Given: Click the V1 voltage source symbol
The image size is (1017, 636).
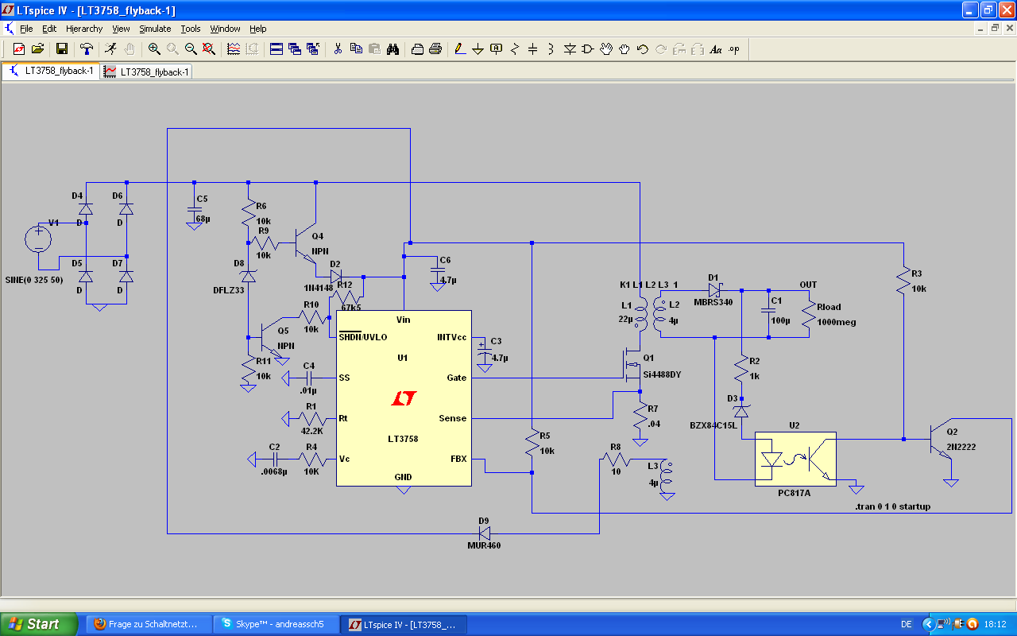Looking at the screenshot, I should [x=38, y=238].
